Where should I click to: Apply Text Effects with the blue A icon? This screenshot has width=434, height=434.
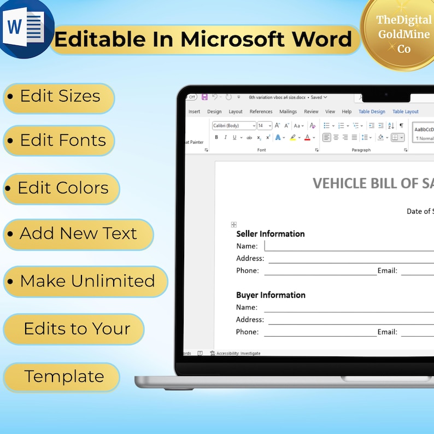click(278, 137)
